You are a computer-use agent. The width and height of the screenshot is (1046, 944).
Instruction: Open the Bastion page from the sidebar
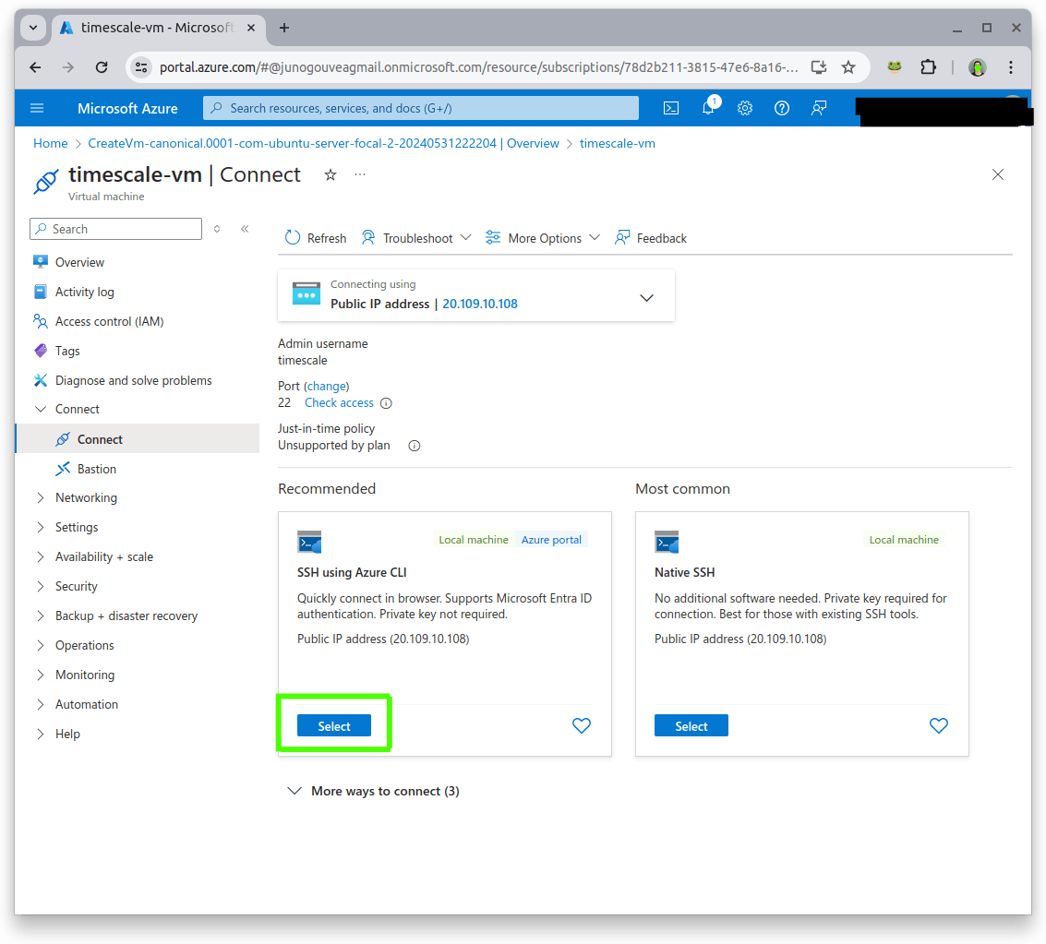point(96,469)
